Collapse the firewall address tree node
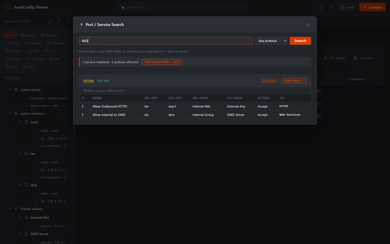The image size is (390, 244). (10, 209)
